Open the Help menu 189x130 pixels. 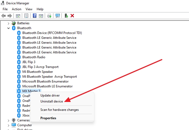40,9
